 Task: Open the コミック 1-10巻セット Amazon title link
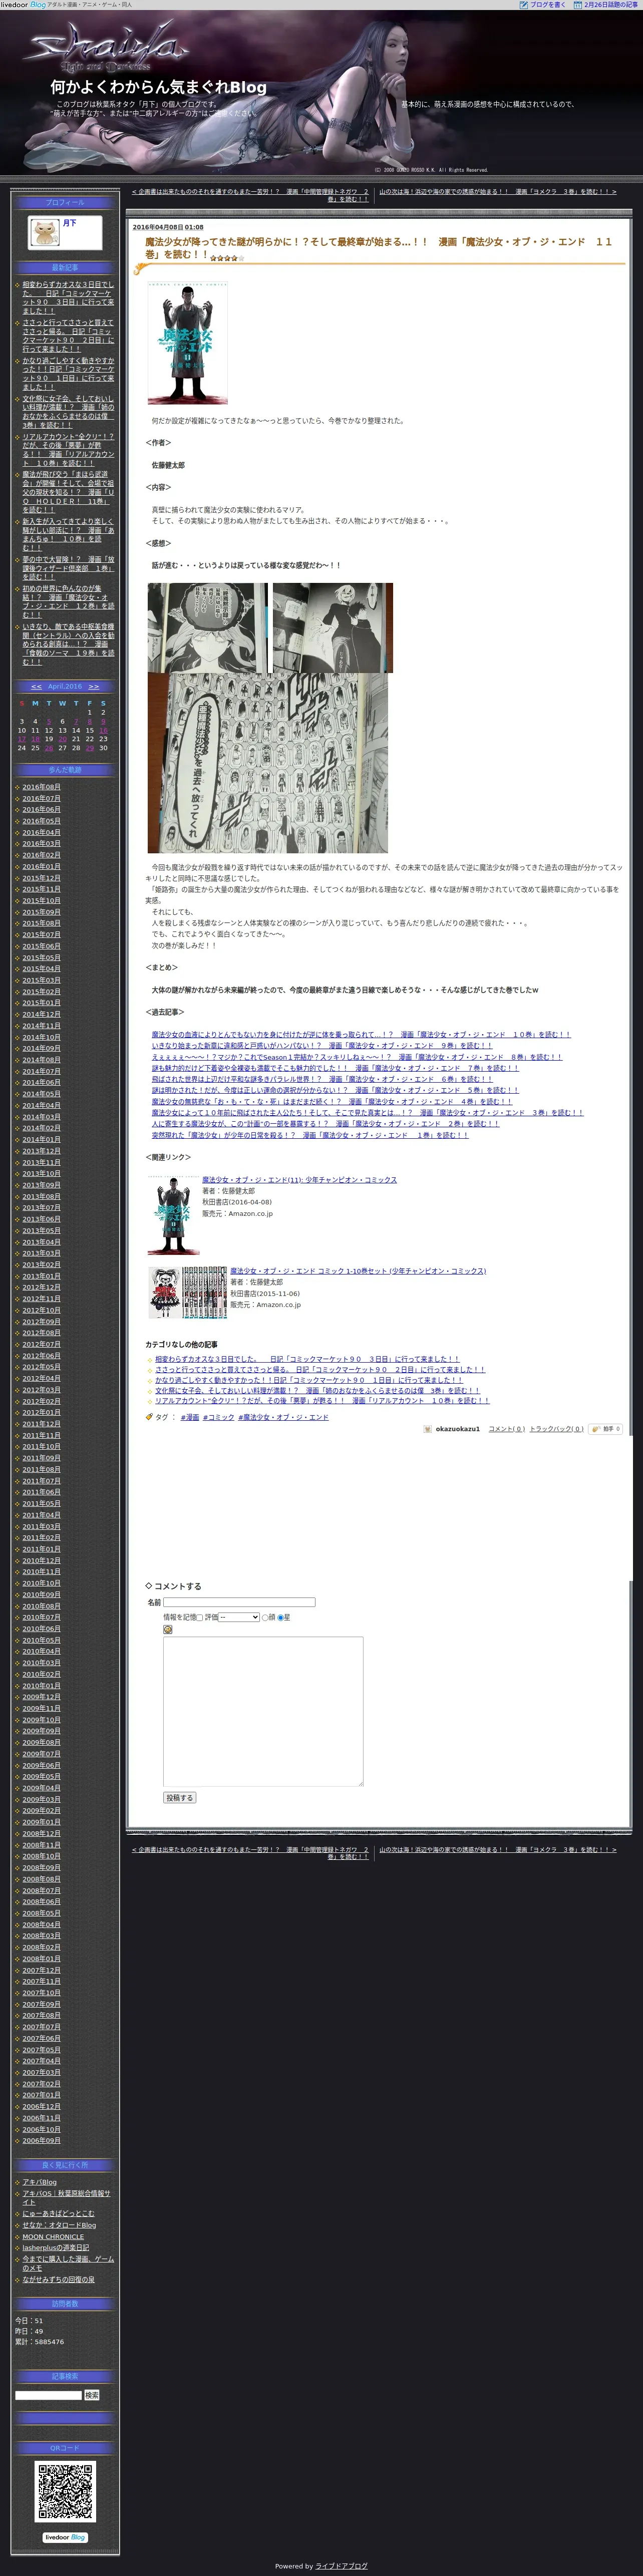[x=358, y=1271]
